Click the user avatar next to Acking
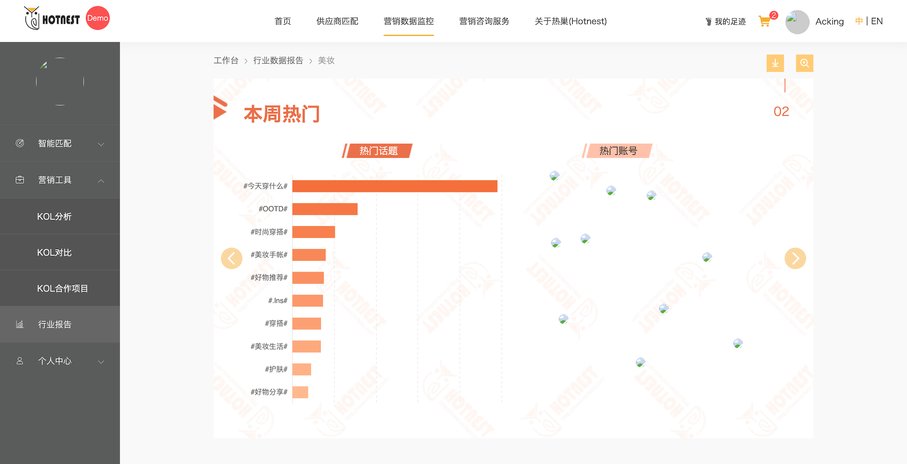 point(797,22)
